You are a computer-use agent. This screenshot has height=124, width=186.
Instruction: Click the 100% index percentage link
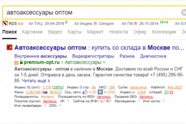click(x=58, y=87)
